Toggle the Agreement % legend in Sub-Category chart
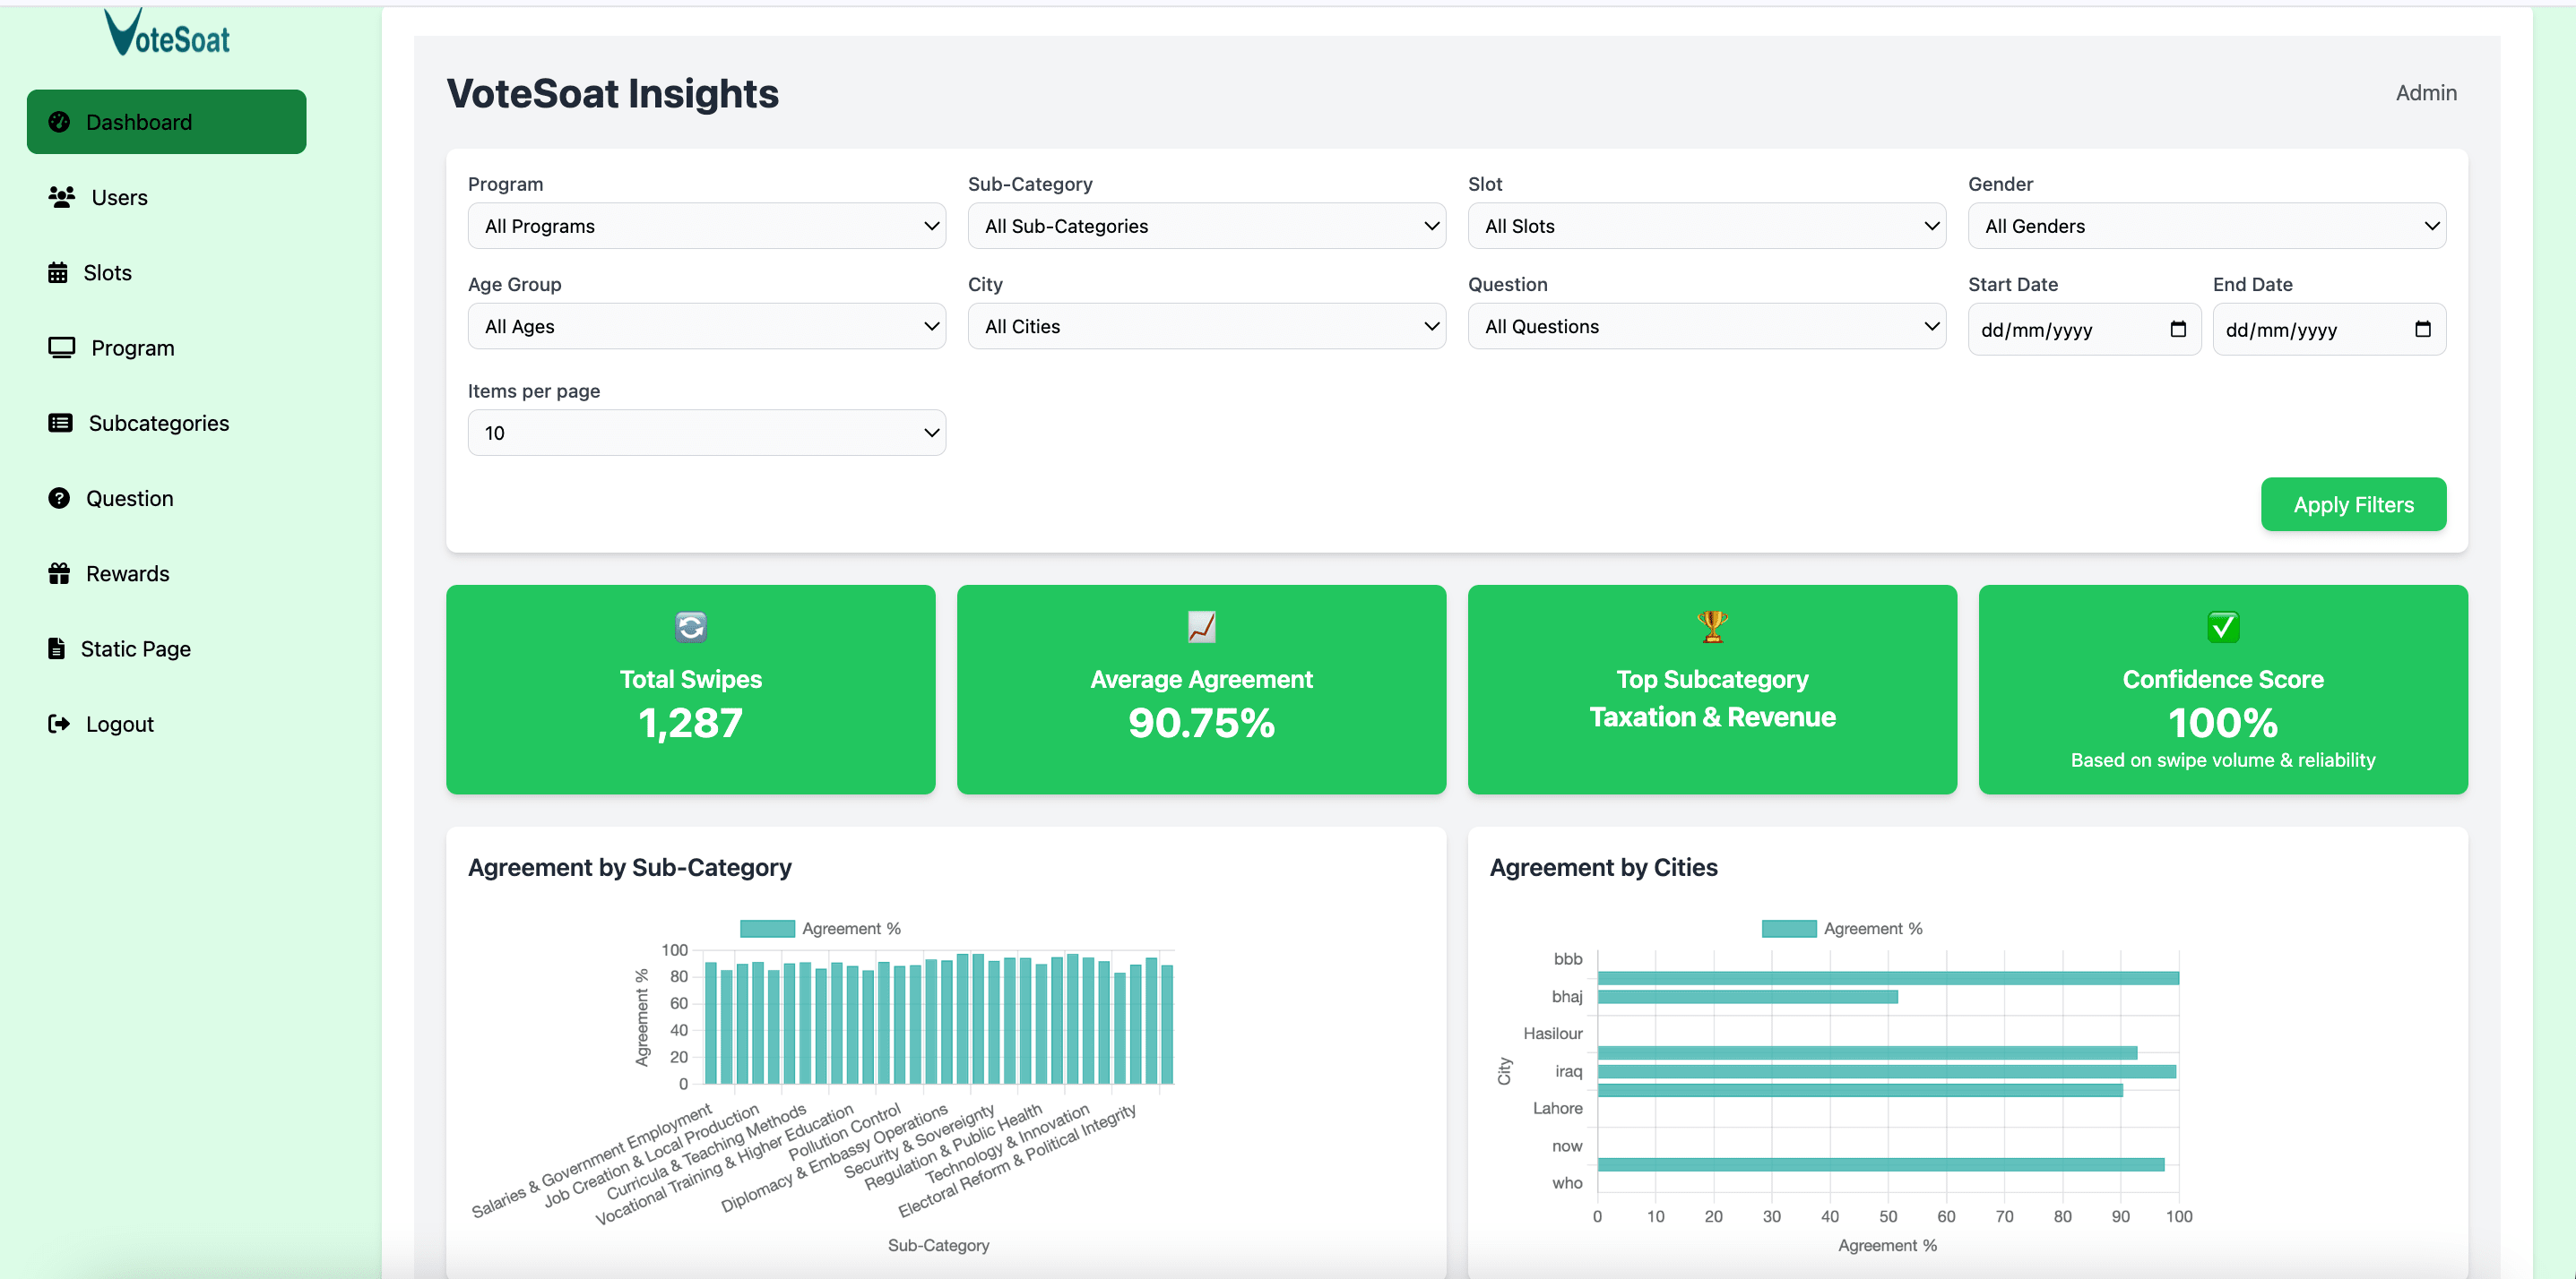This screenshot has height=1279, width=2576. coord(820,928)
